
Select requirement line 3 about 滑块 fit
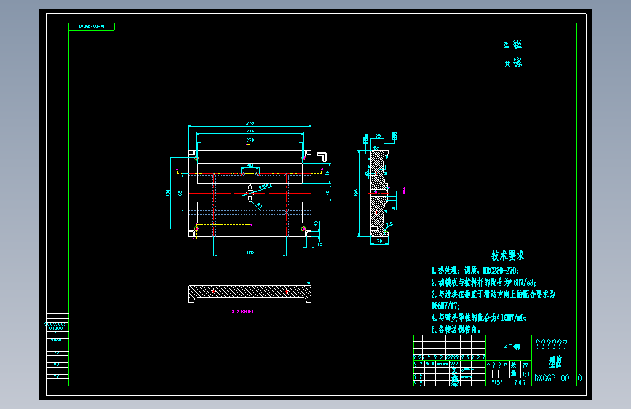[x=493, y=294]
